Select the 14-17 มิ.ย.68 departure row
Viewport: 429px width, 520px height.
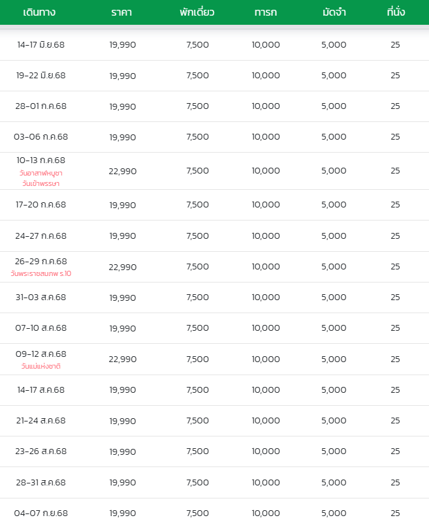(214, 45)
